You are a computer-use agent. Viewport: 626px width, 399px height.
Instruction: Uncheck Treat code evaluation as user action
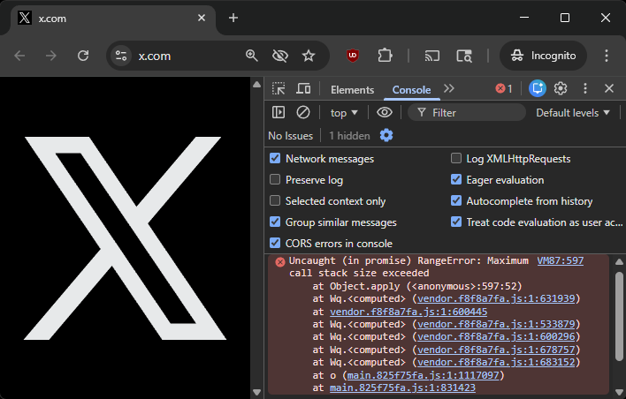[x=456, y=222]
